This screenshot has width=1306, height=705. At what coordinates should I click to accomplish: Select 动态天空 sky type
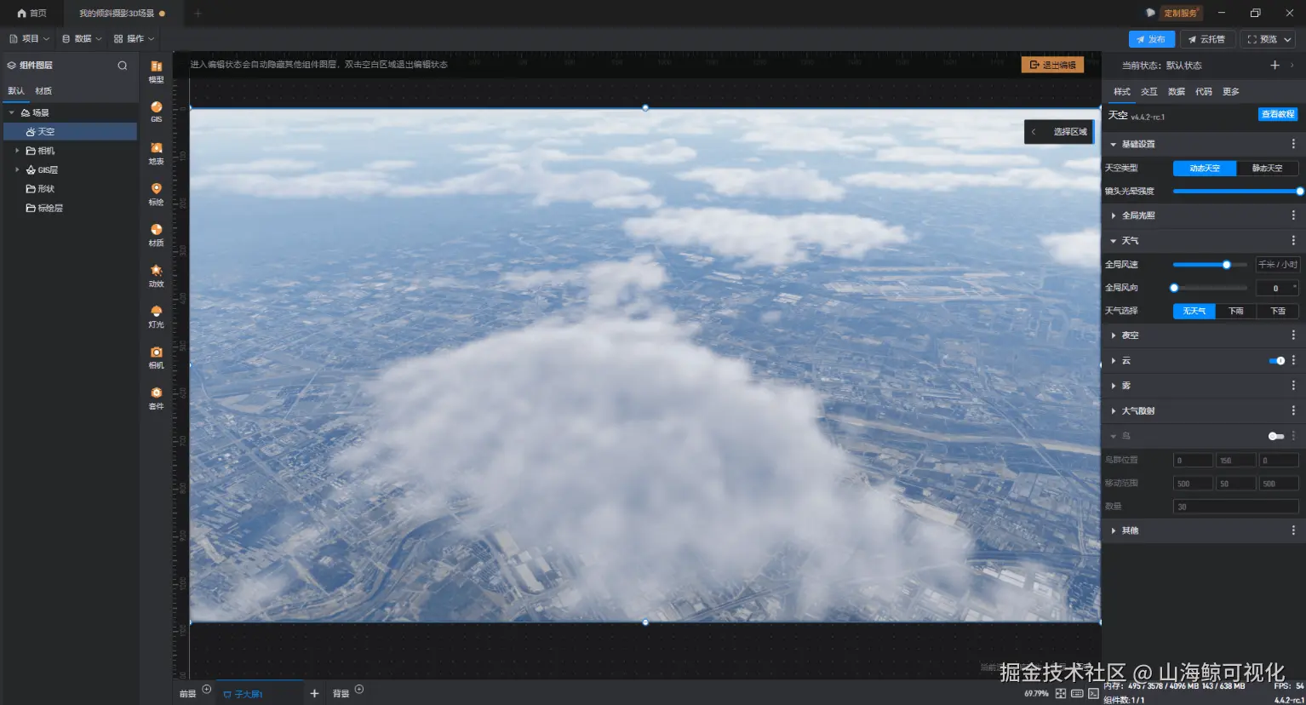[1205, 169]
